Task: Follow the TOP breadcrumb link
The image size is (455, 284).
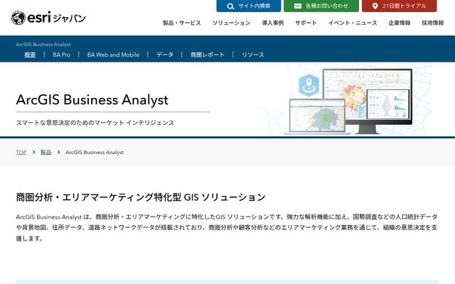Action: click(x=21, y=152)
